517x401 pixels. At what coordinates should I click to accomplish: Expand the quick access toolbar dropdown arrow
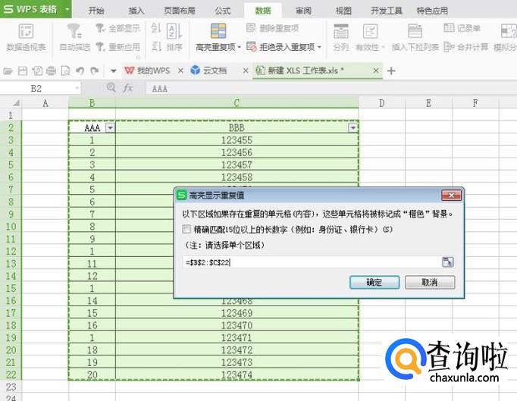tap(113, 71)
